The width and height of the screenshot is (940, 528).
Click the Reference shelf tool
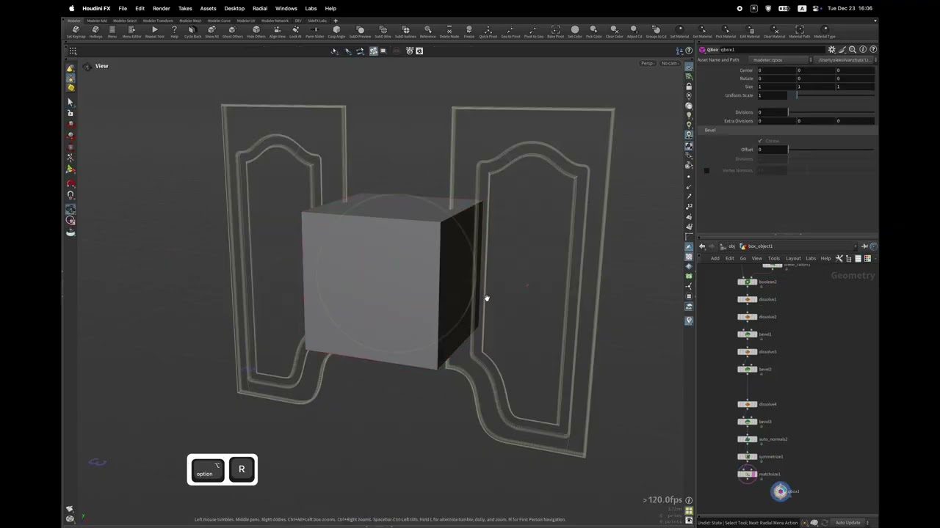[427, 32]
